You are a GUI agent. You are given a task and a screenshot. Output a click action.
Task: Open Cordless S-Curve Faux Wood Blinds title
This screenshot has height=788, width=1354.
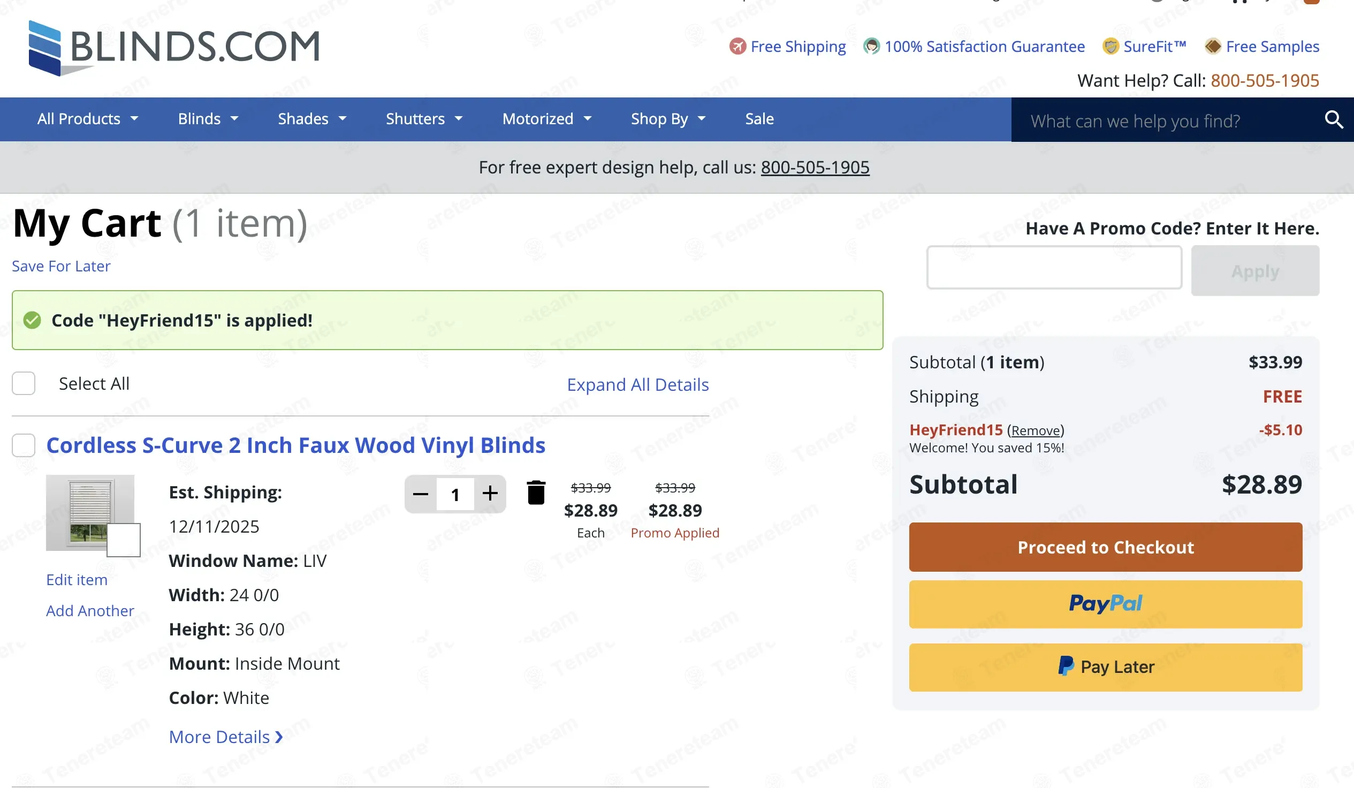pyautogui.click(x=295, y=445)
